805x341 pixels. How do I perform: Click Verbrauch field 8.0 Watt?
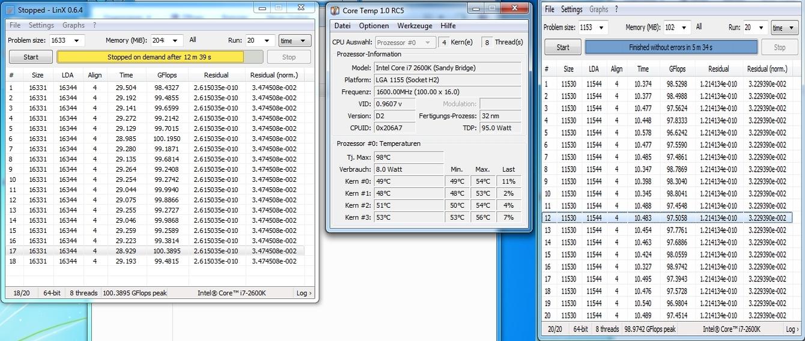tap(409, 169)
